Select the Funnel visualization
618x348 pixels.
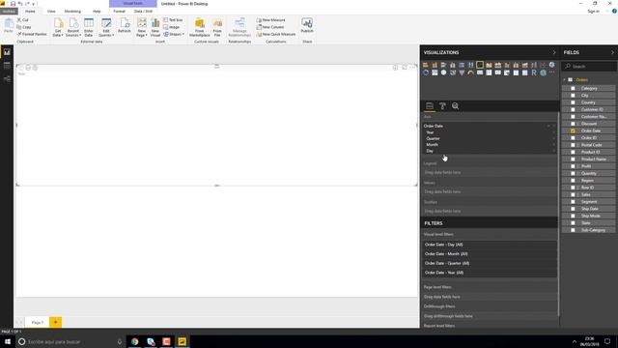coord(462,73)
